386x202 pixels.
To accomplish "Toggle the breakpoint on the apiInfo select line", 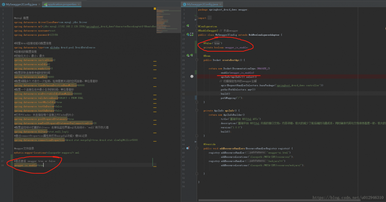I will click(x=192, y=77).
